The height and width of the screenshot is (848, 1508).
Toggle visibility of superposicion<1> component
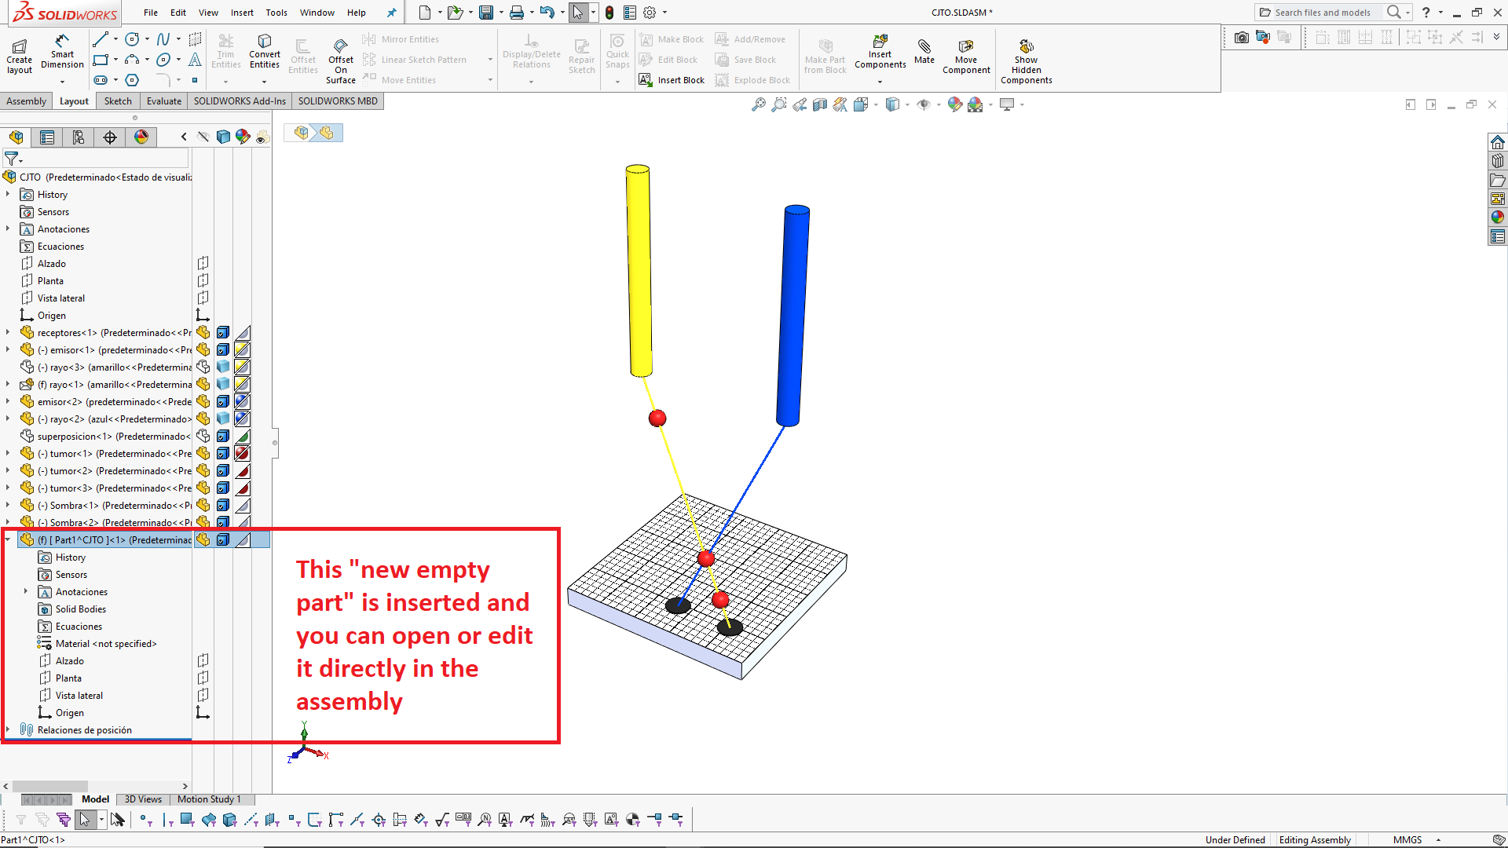[203, 436]
